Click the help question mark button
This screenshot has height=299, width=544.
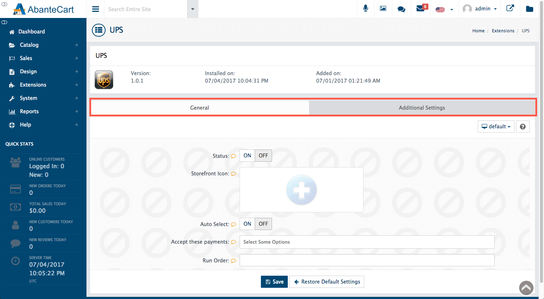(x=523, y=126)
